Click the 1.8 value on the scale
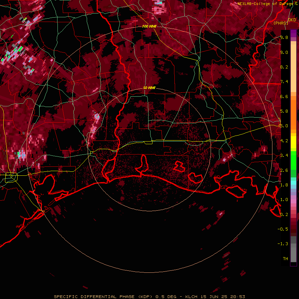This screenshot has height=299, width=299. 284,185
